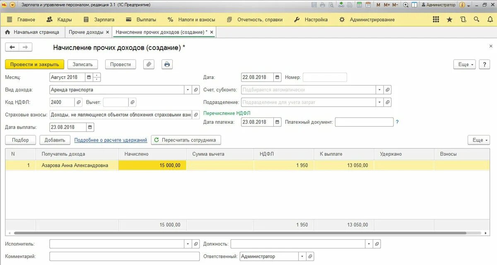Close the Прочие доходы tab
The height and width of the screenshot is (265, 497).
tap(108, 32)
